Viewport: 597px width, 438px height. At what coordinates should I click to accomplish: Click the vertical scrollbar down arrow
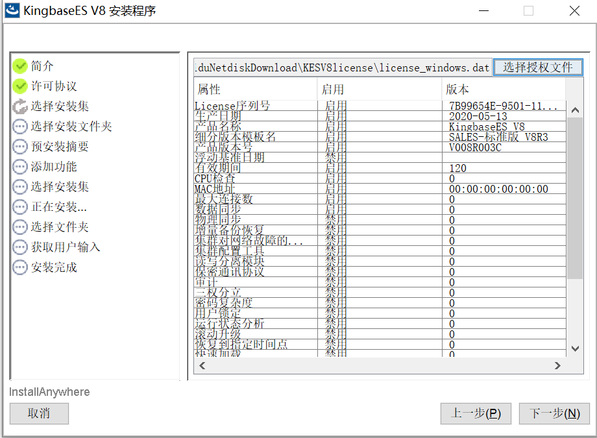[x=575, y=348]
